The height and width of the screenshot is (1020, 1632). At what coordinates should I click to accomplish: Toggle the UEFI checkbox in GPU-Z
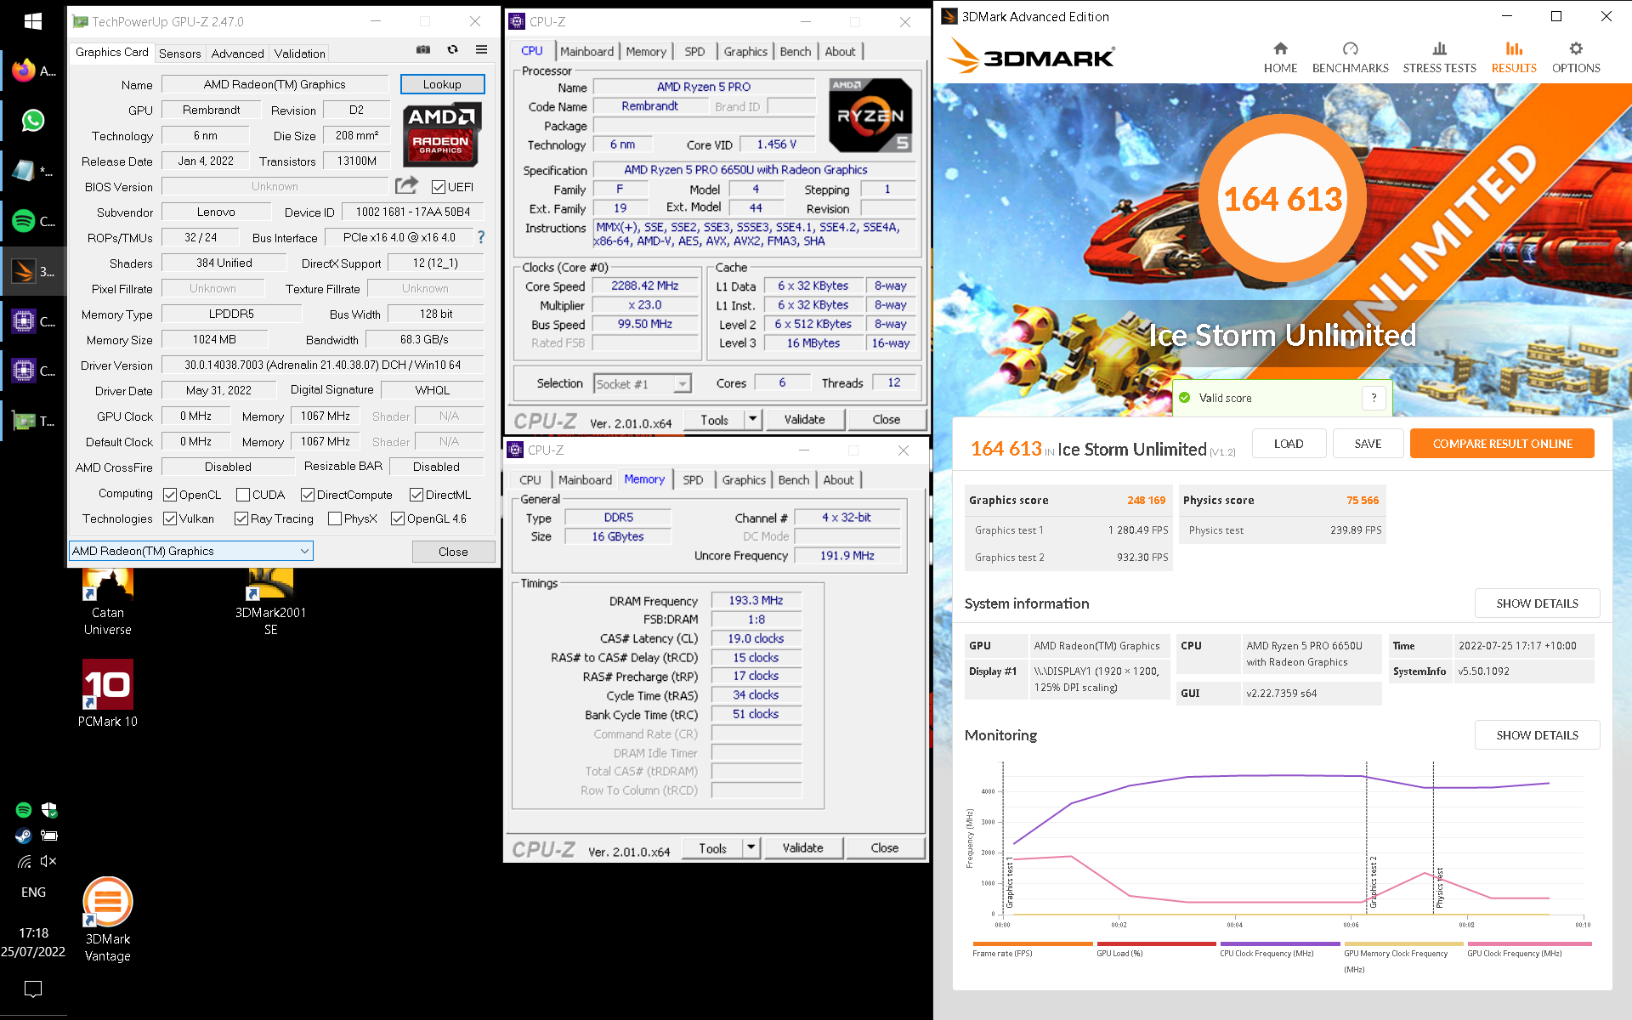click(x=439, y=187)
